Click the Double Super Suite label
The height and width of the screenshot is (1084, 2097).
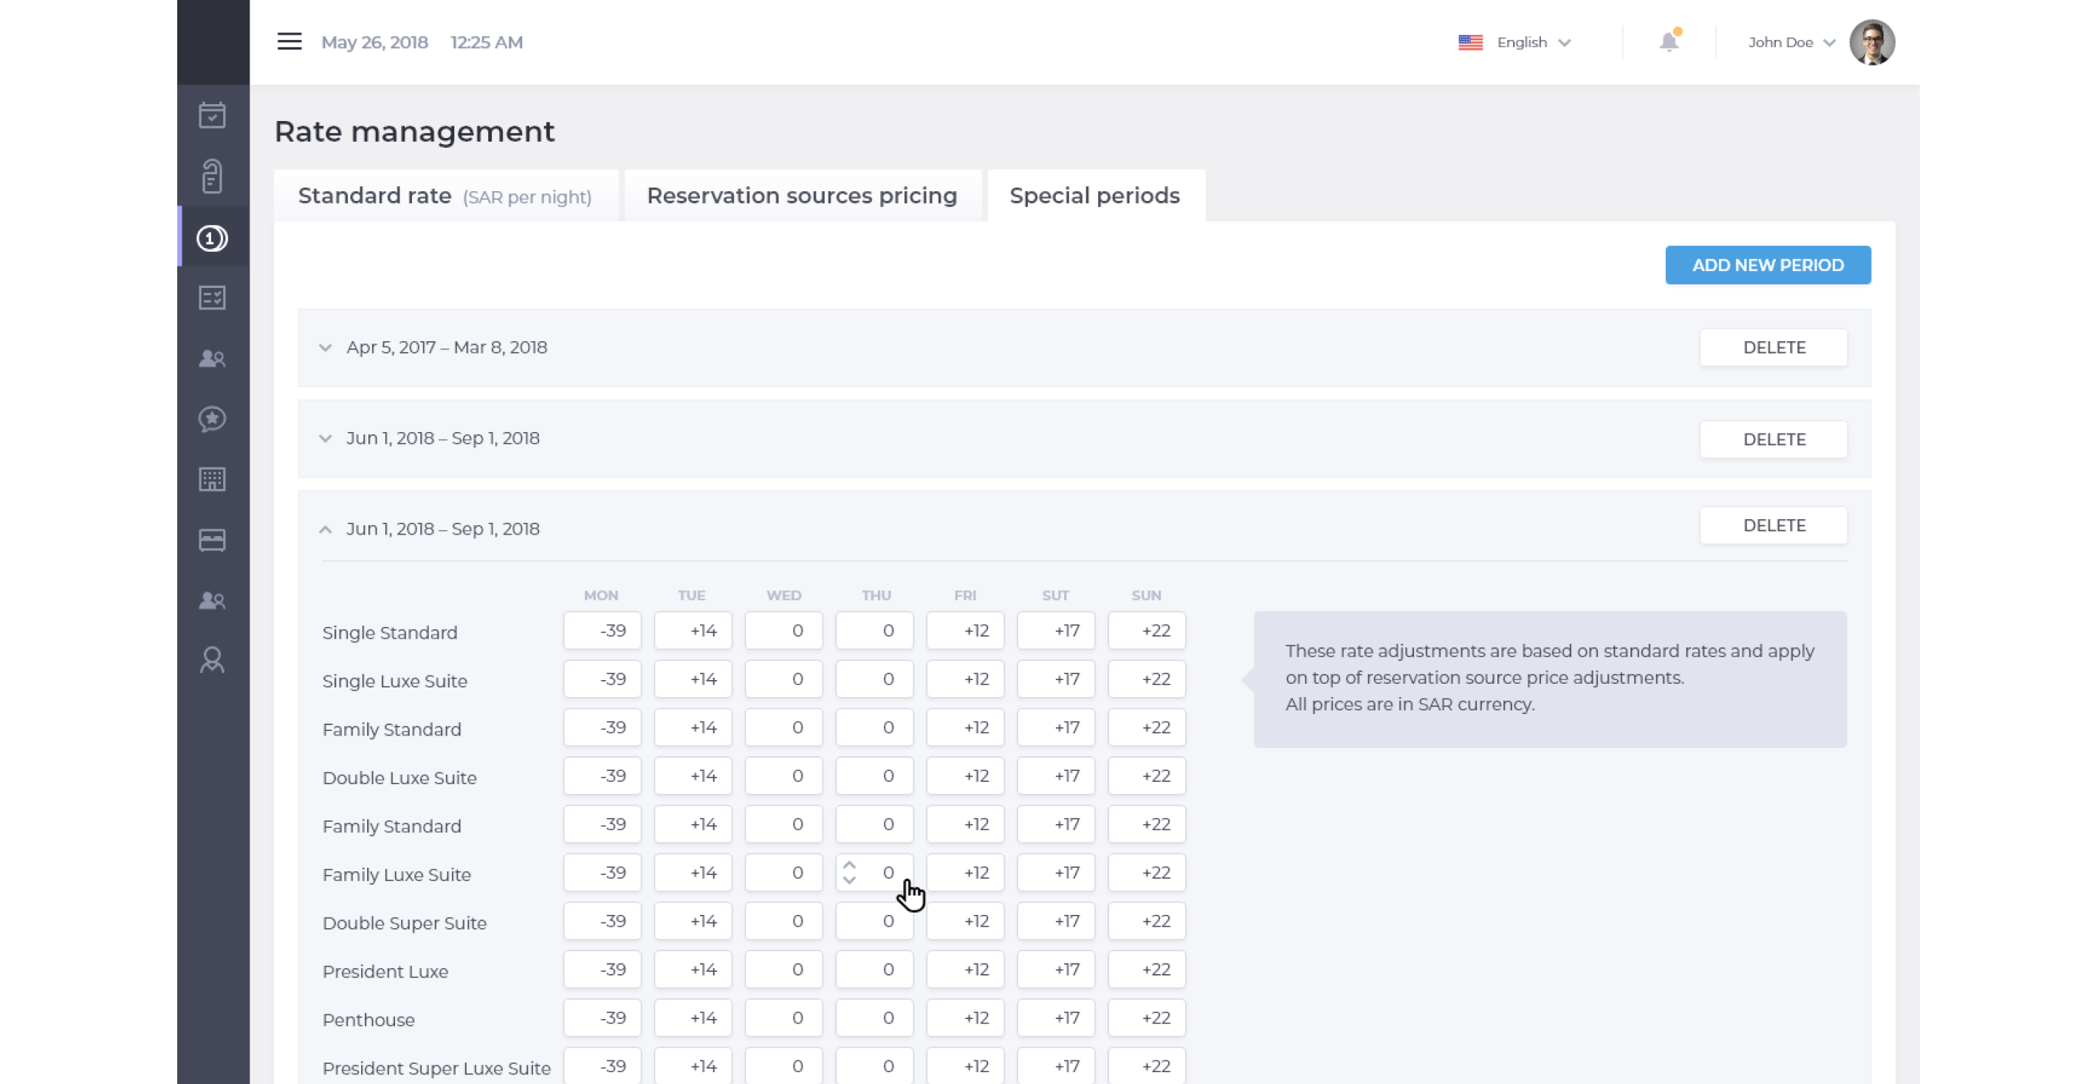[x=404, y=923]
